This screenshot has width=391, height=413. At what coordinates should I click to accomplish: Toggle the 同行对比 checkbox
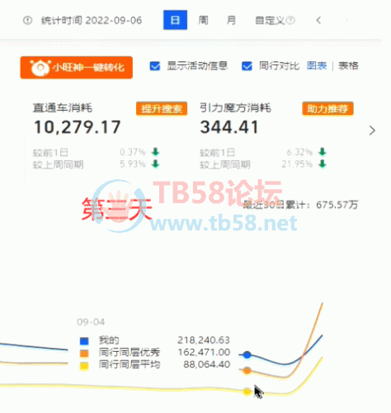(247, 66)
